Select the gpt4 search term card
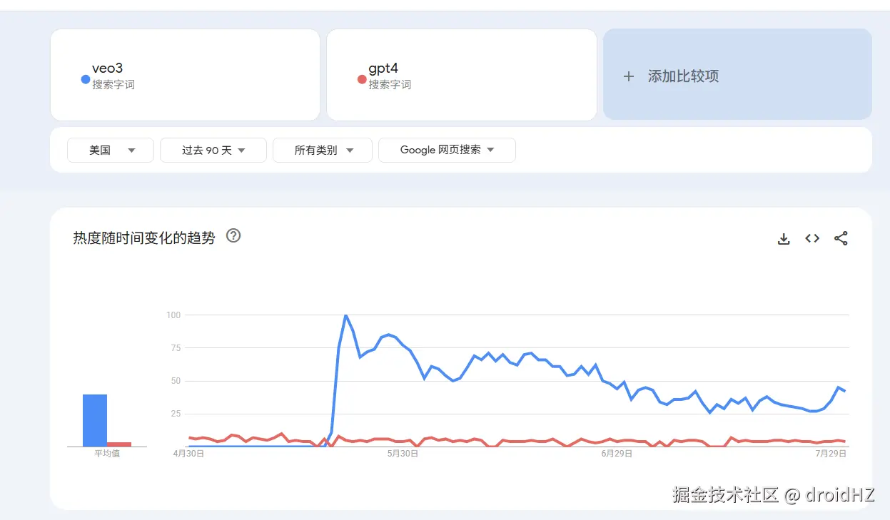Viewport: 890px width, 520px height. pos(461,75)
